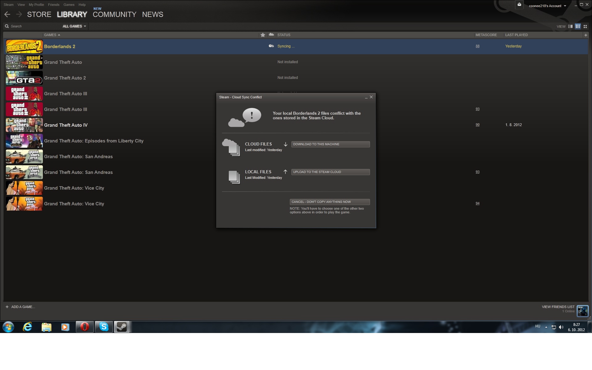Click the Steam Cloud column header icon
The image size is (592, 370).
coord(271,35)
